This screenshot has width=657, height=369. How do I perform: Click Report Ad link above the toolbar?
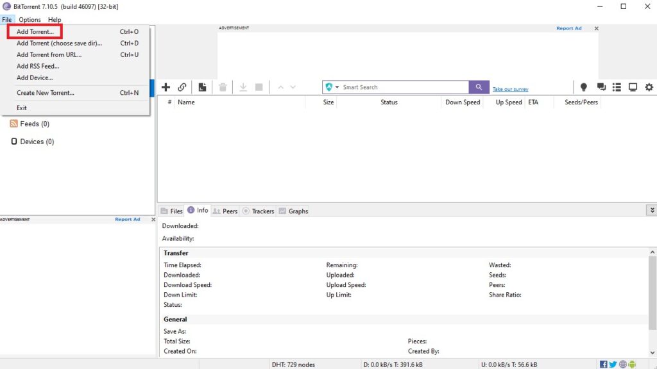[x=569, y=28]
